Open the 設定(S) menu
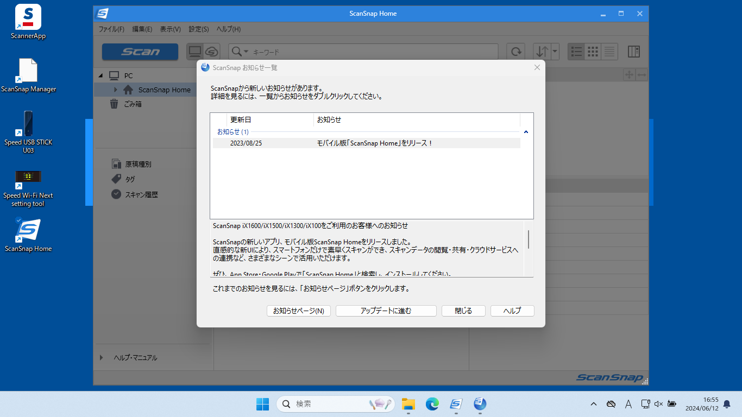The image size is (742, 417). pyautogui.click(x=199, y=29)
